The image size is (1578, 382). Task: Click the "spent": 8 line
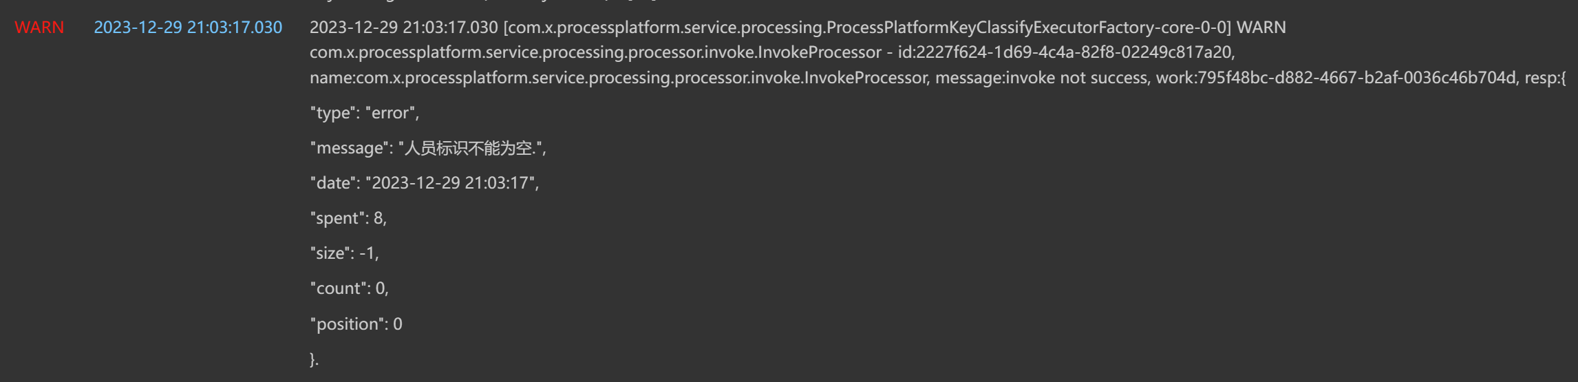click(x=348, y=218)
